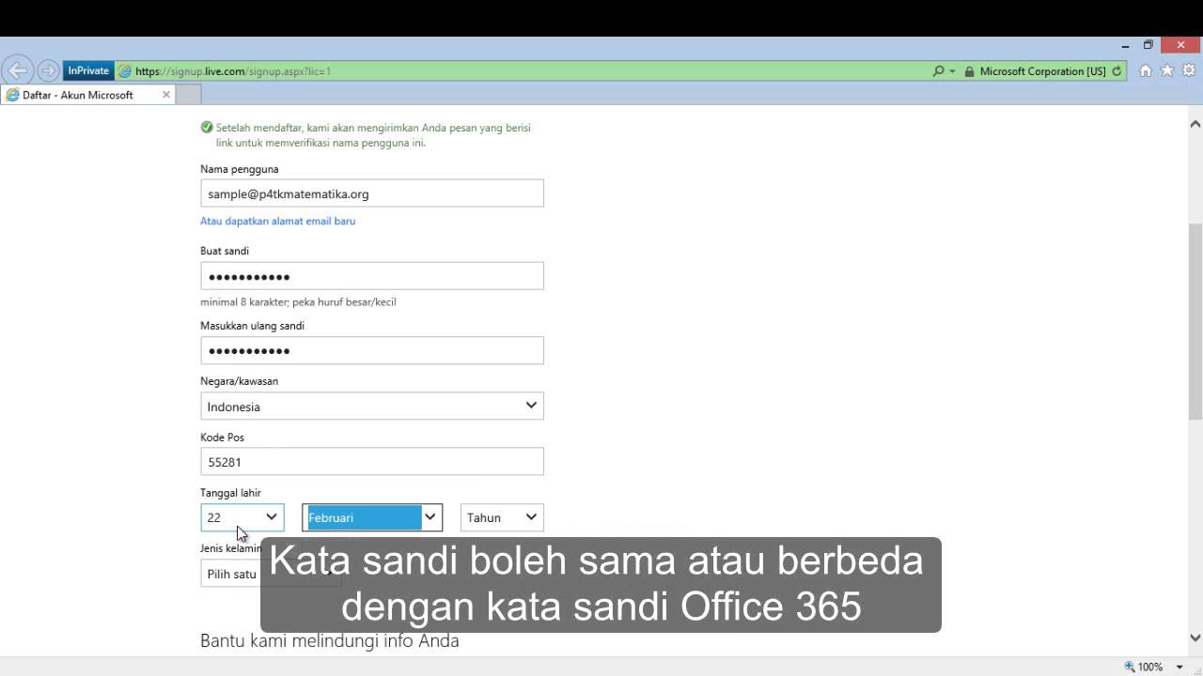The image size is (1203, 676).
Task: Select the Daftar - Akun Microsoft tab
Action: pyautogui.click(x=87, y=95)
